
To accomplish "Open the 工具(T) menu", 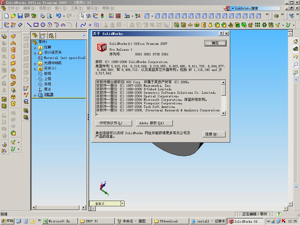I will click(x=76, y=8).
